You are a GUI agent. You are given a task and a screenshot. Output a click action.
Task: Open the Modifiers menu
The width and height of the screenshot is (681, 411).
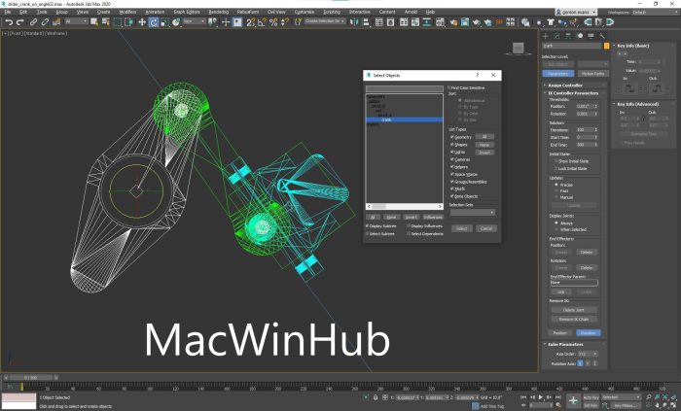pos(127,12)
